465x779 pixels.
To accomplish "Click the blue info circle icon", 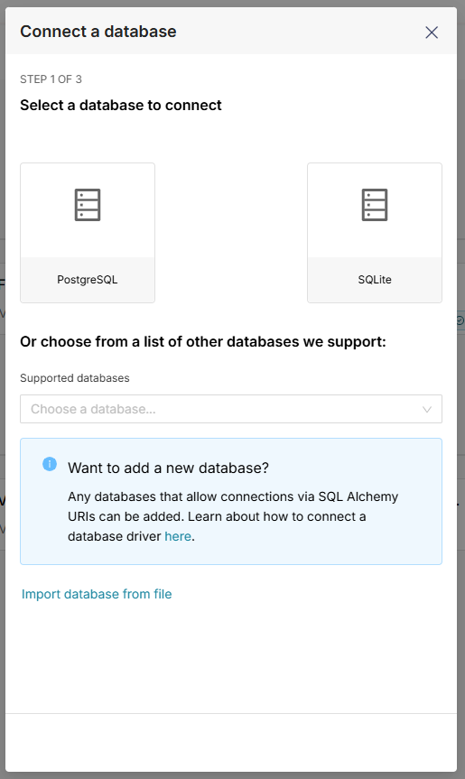I will click(50, 464).
